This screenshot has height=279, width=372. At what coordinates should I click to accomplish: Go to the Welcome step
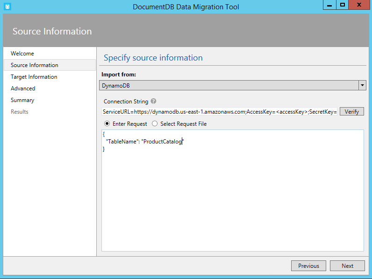(x=22, y=54)
